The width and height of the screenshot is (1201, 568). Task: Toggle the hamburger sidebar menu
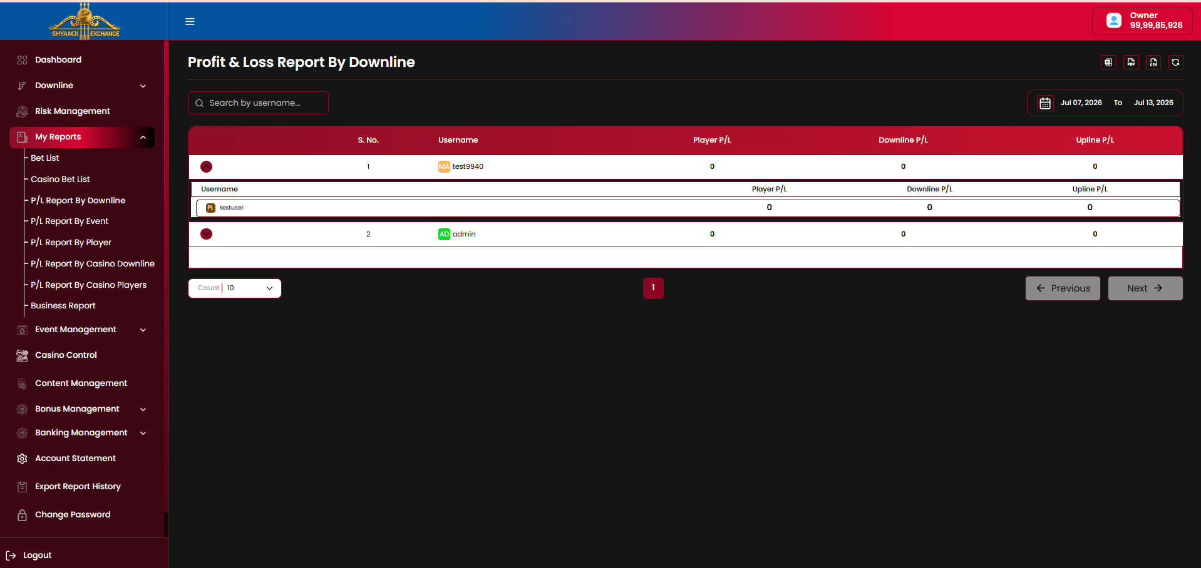click(x=190, y=21)
